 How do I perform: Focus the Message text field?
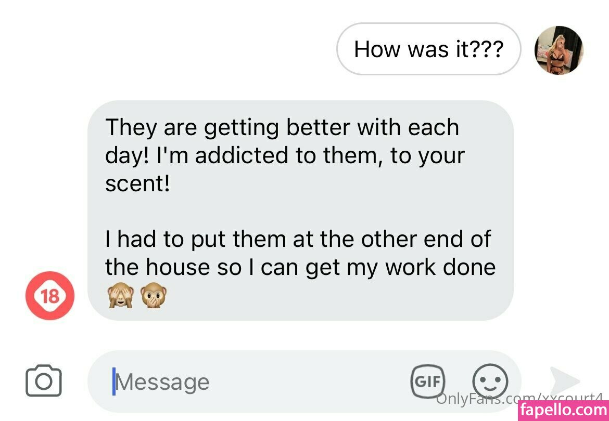point(304,382)
